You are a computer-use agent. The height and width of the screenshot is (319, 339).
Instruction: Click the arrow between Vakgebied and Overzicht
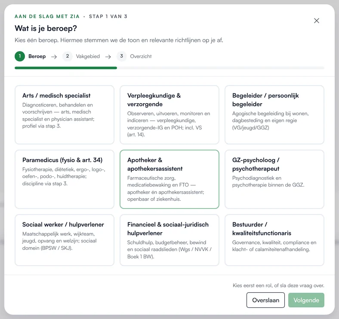click(108, 57)
